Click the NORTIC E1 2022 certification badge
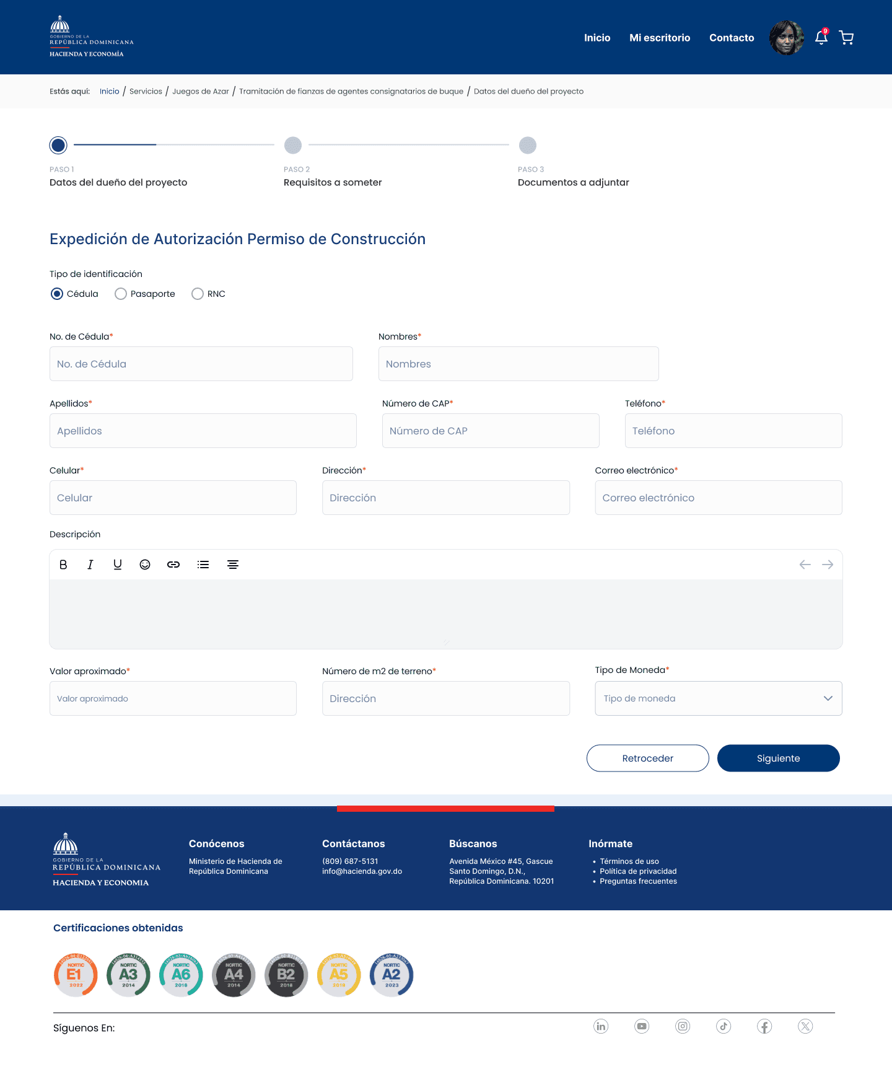892x1077 pixels. pyautogui.click(x=76, y=975)
